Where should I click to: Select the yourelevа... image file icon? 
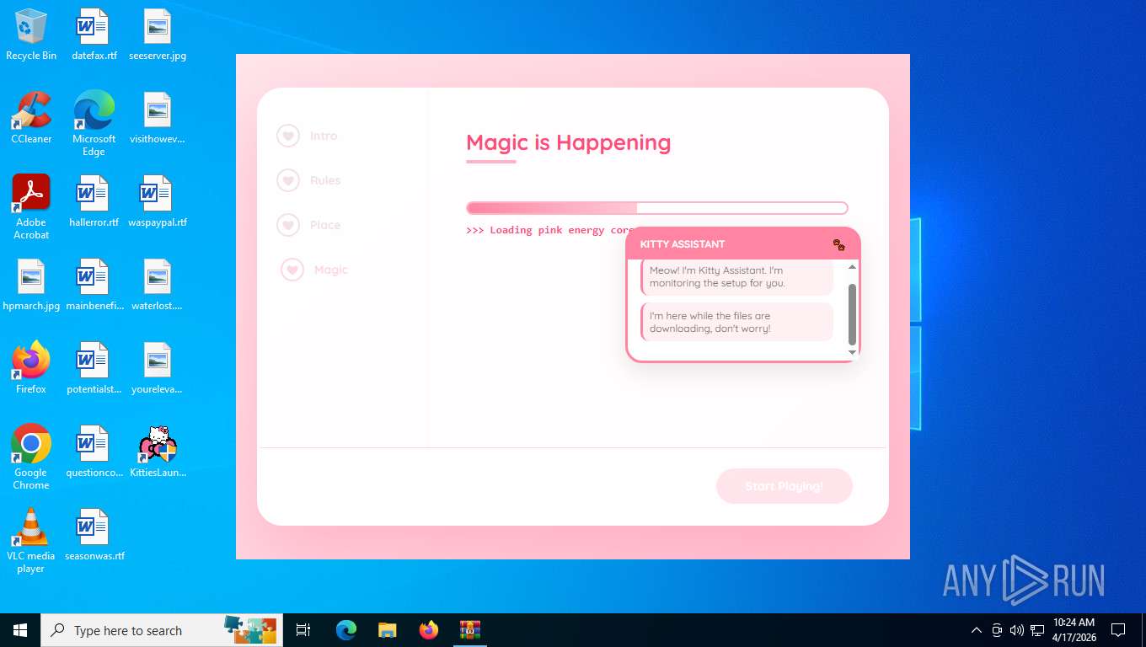pyautogui.click(x=158, y=368)
